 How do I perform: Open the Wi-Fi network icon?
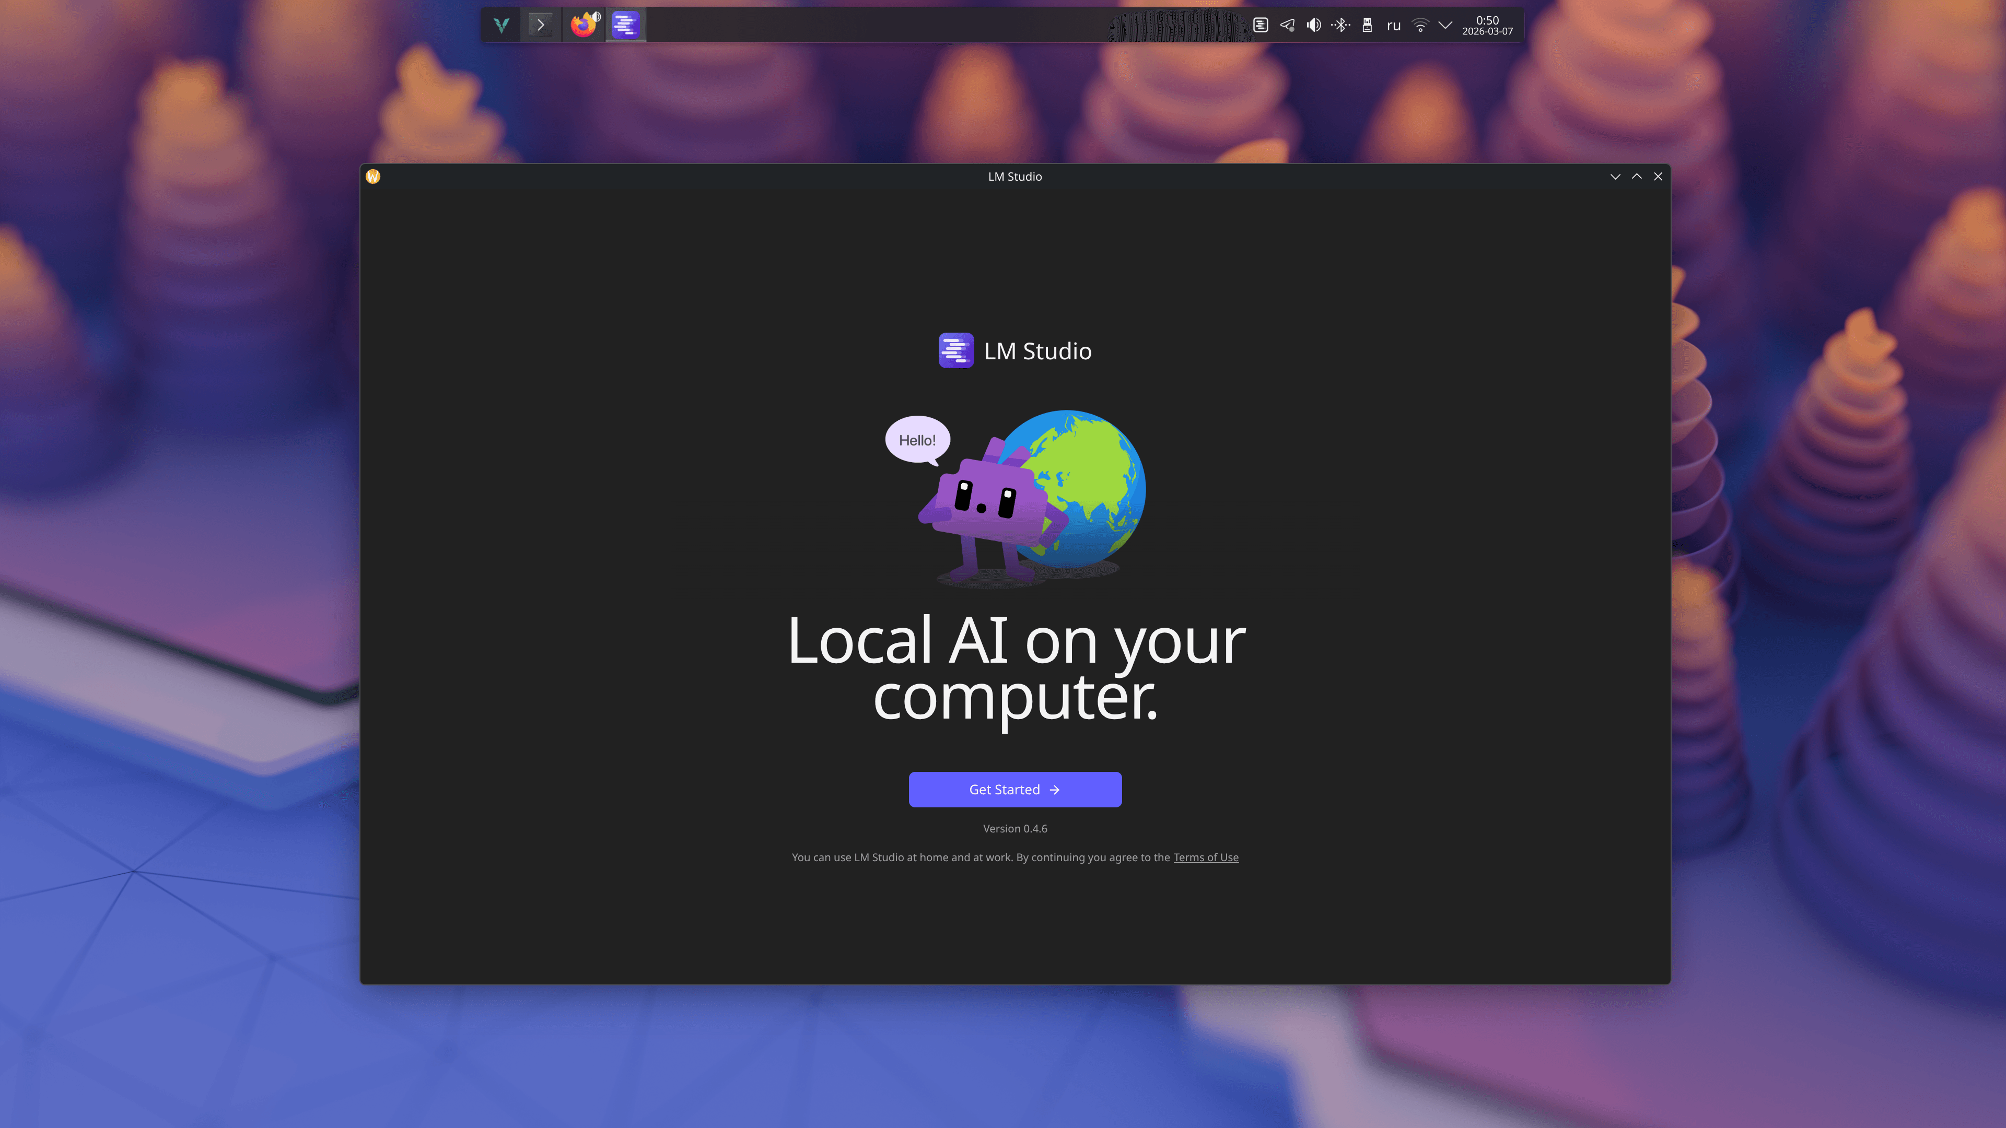[1420, 25]
